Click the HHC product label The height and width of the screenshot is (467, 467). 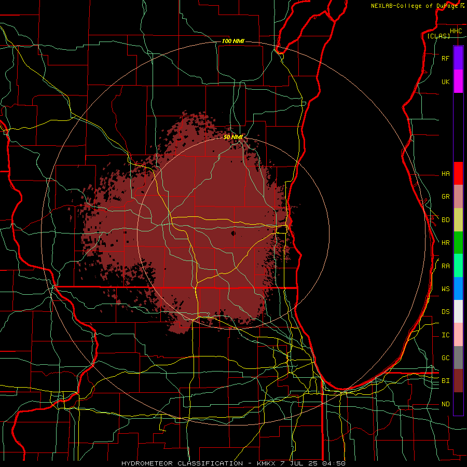coord(456,31)
